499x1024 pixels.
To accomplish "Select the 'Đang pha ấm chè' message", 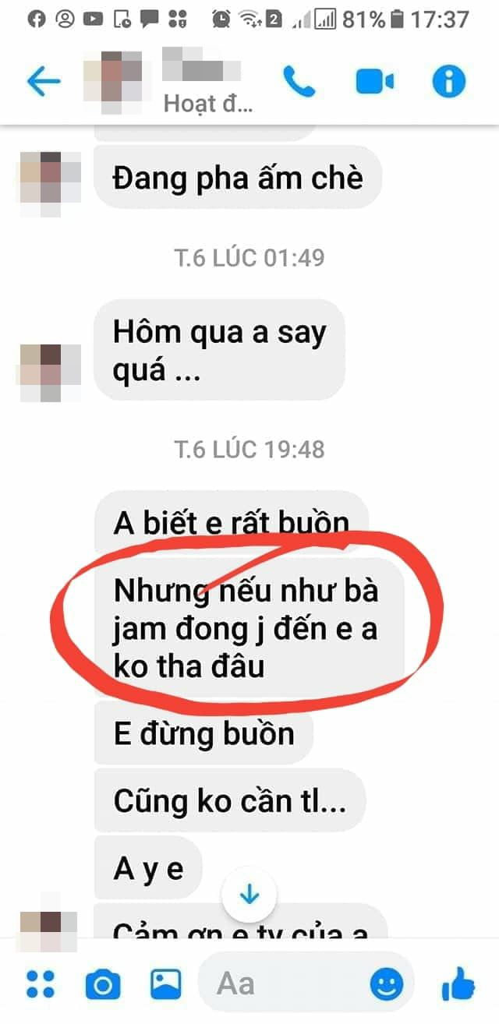I will point(238,178).
